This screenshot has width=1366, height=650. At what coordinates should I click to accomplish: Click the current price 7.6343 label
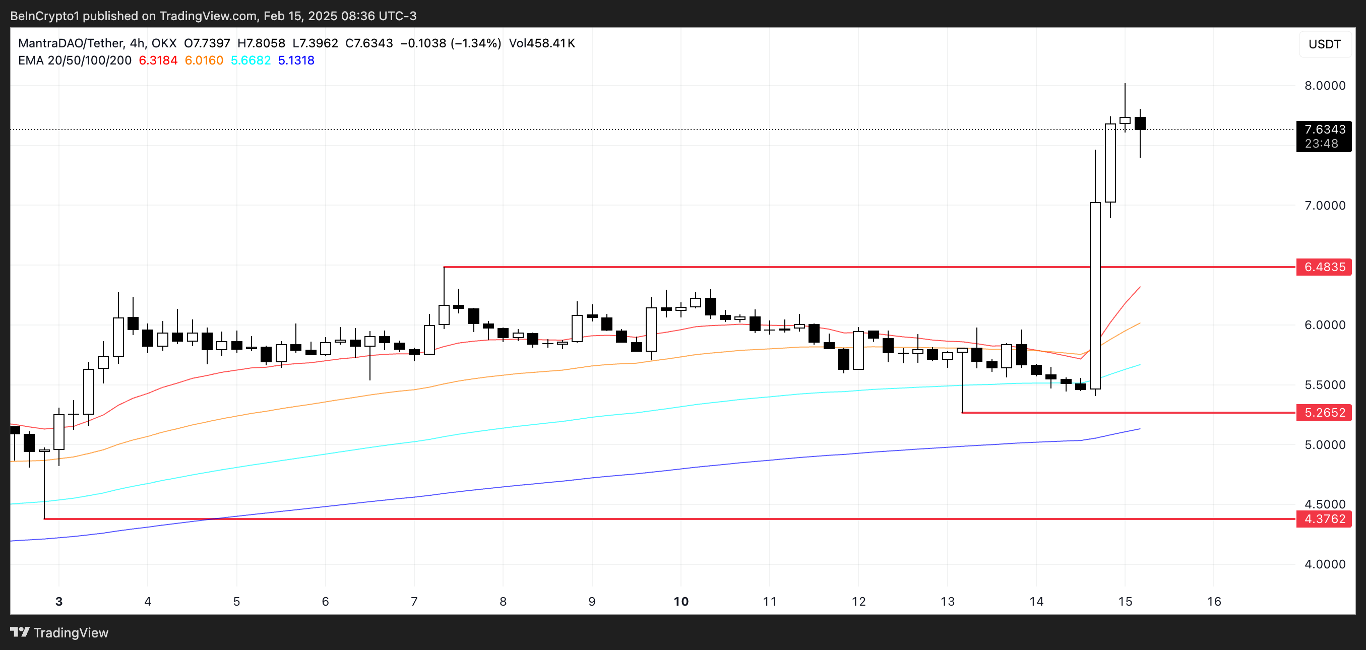[x=1324, y=130]
